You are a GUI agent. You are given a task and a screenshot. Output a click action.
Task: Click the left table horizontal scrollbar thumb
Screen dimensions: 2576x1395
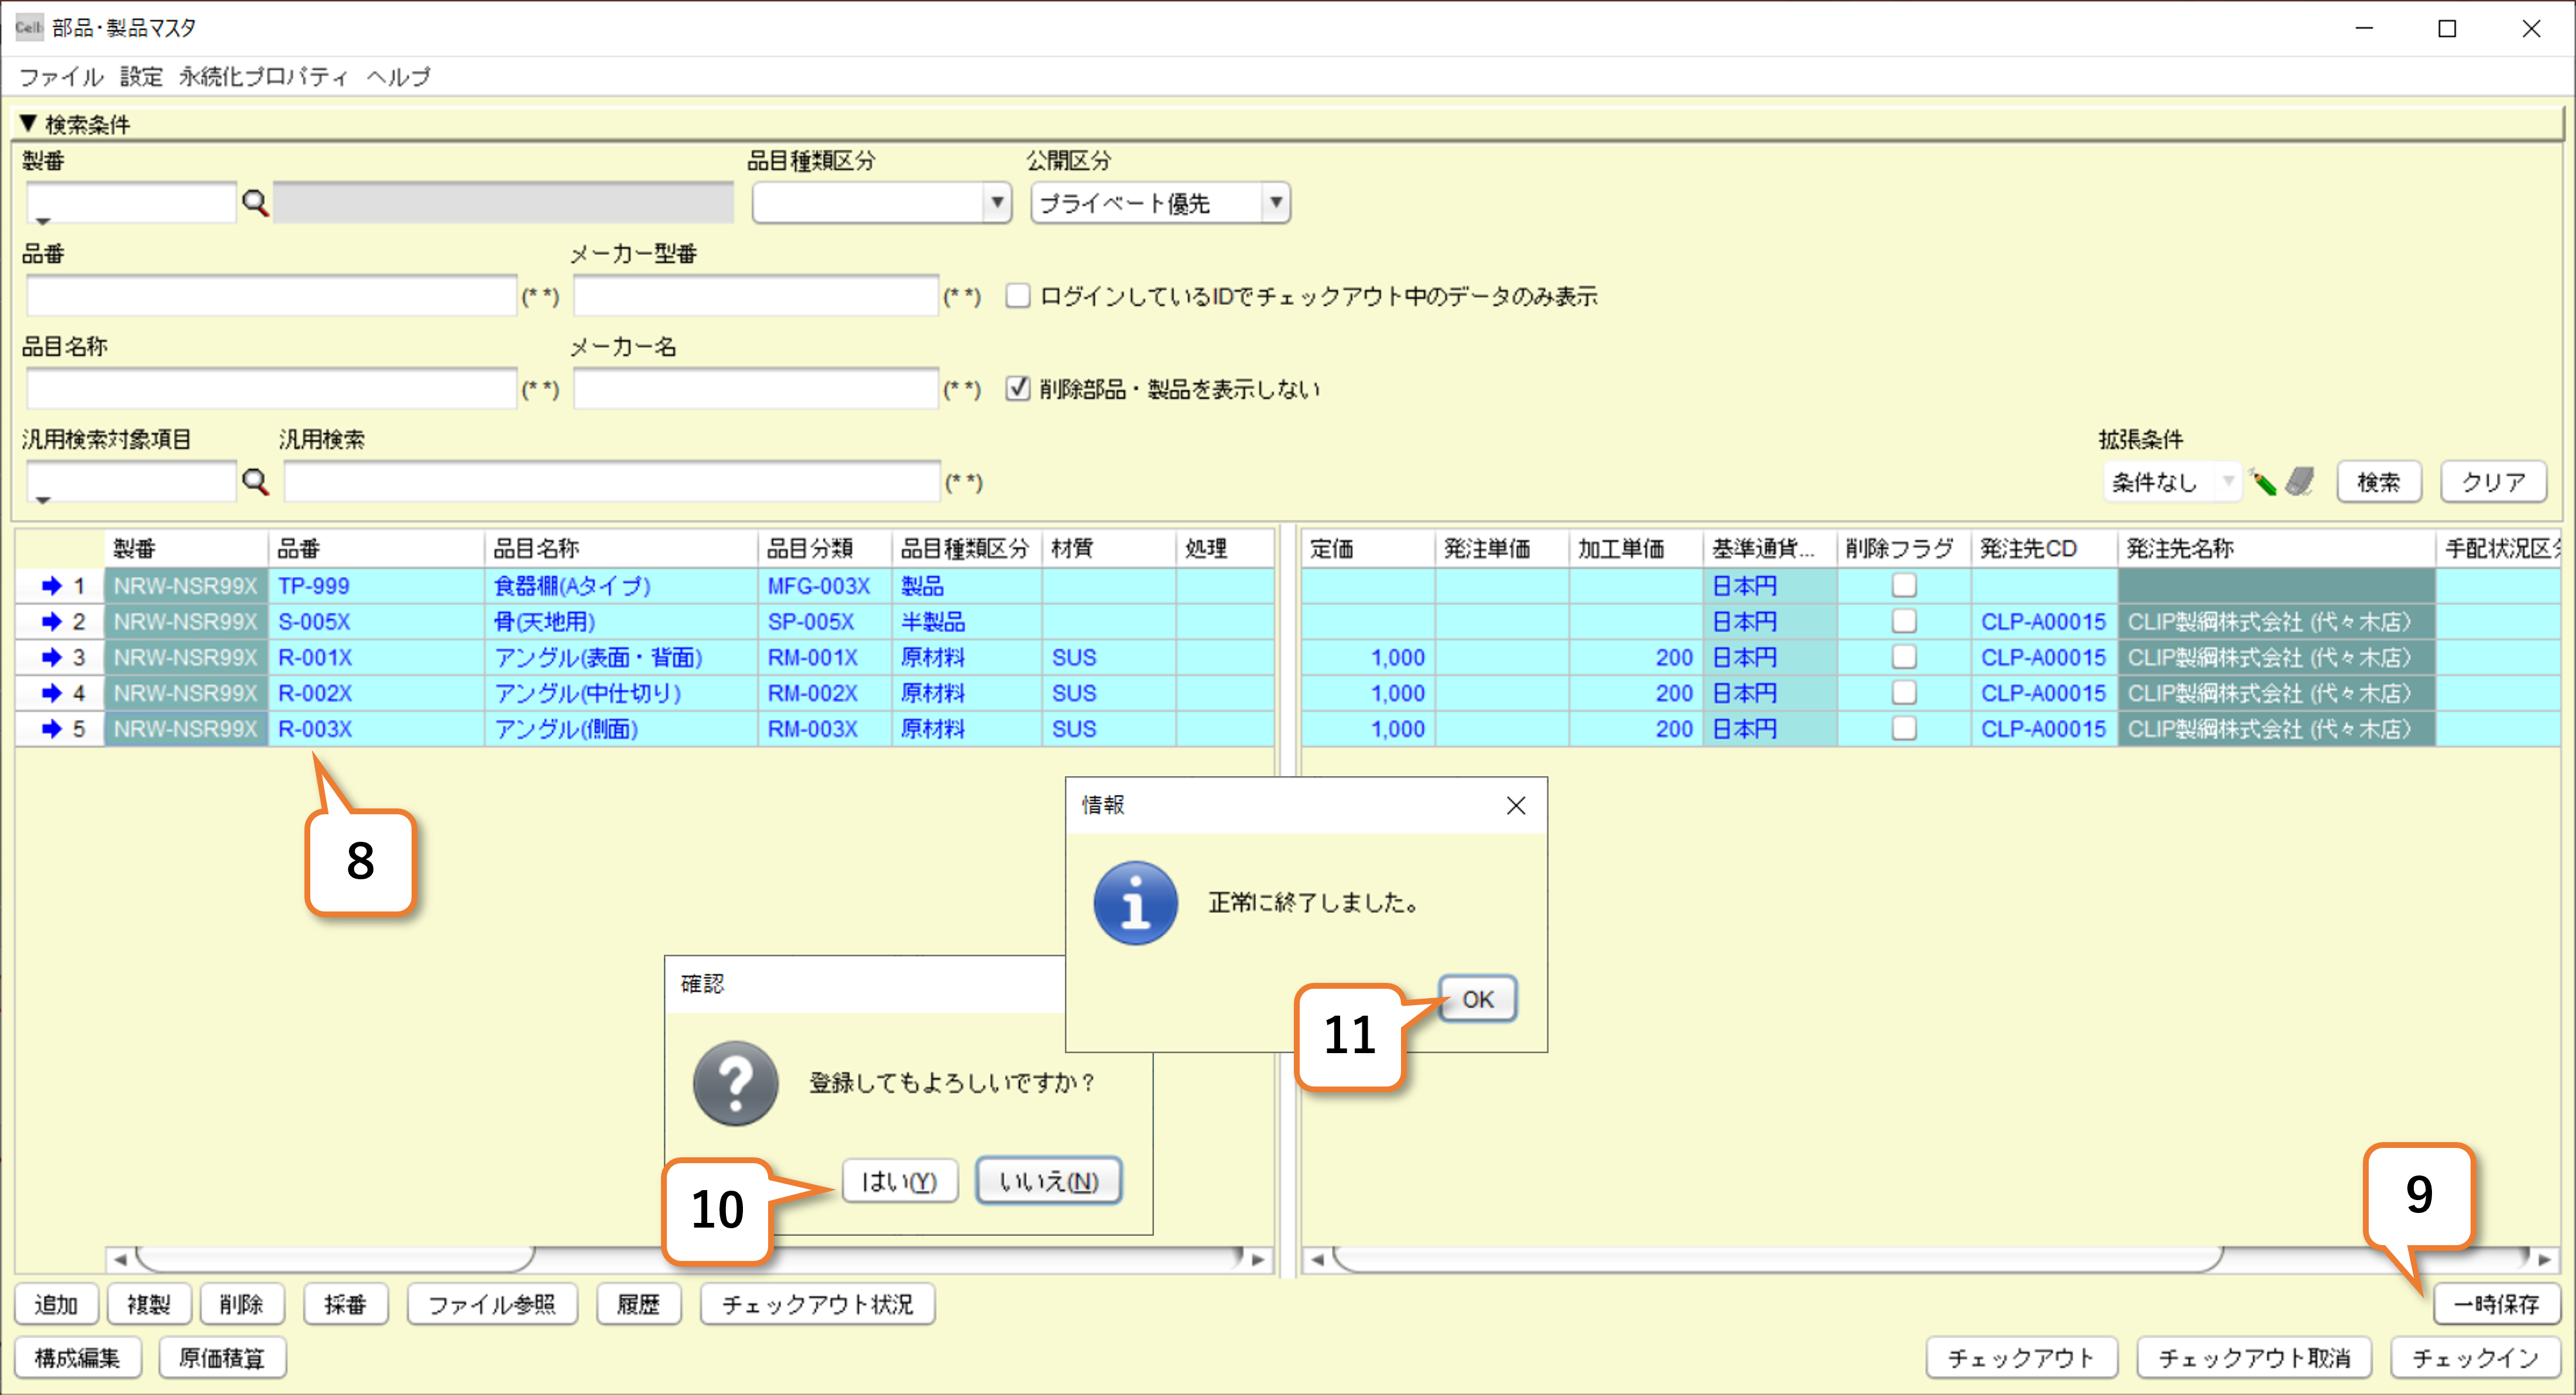click(336, 1259)
